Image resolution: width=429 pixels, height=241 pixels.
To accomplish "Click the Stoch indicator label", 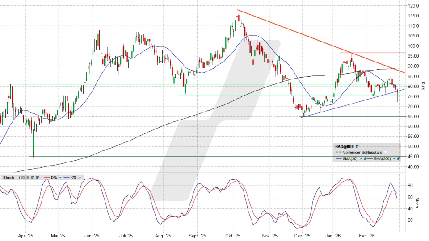I will 8,178.
